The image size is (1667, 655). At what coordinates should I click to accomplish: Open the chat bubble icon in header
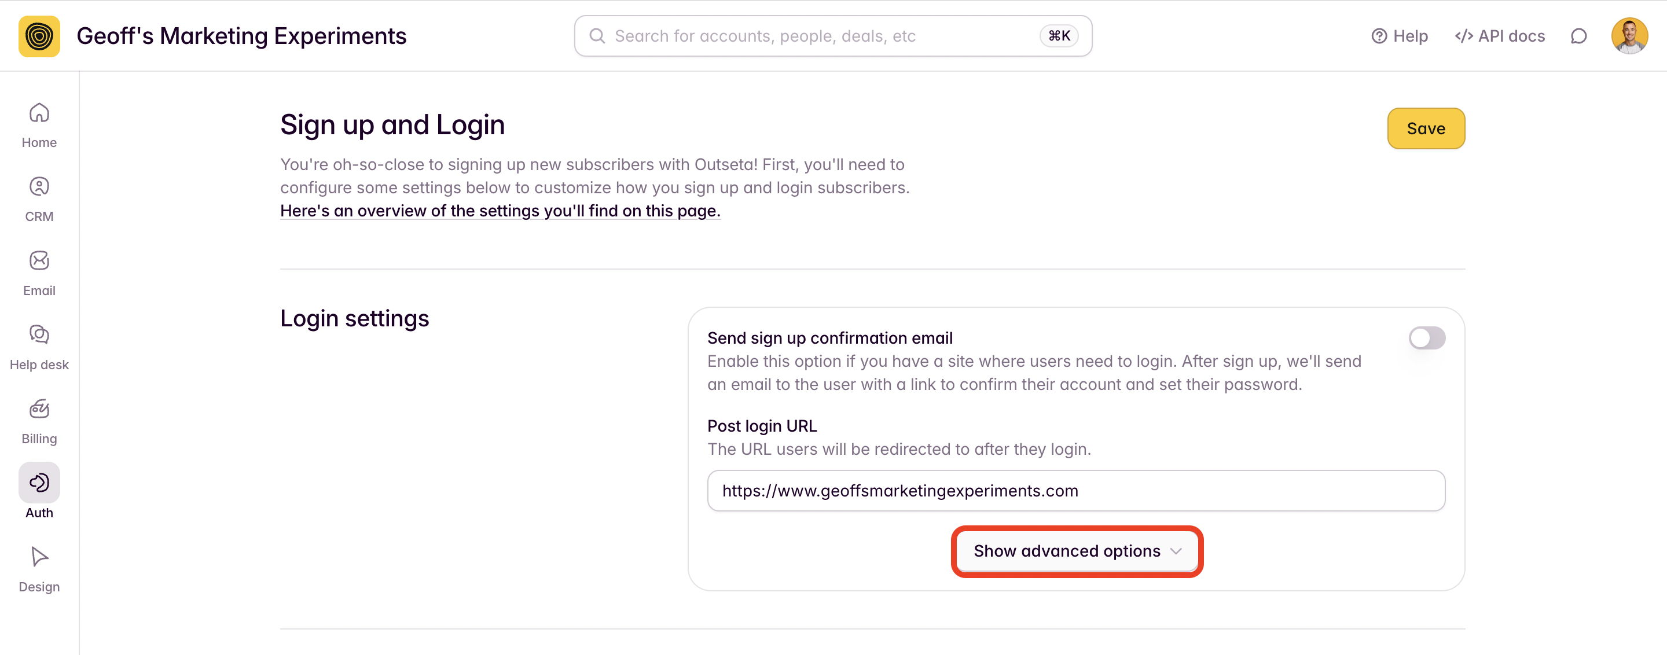(1578, 36)
